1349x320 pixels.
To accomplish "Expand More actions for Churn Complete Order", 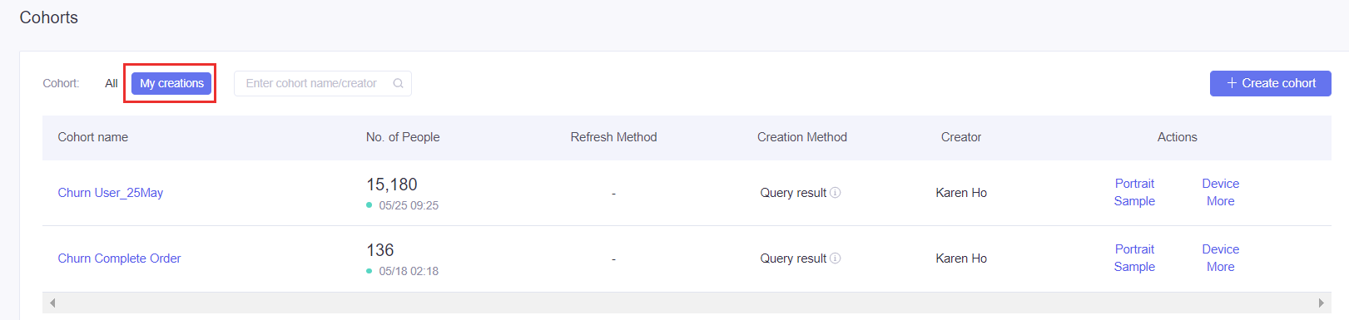I will [1221, 267].
